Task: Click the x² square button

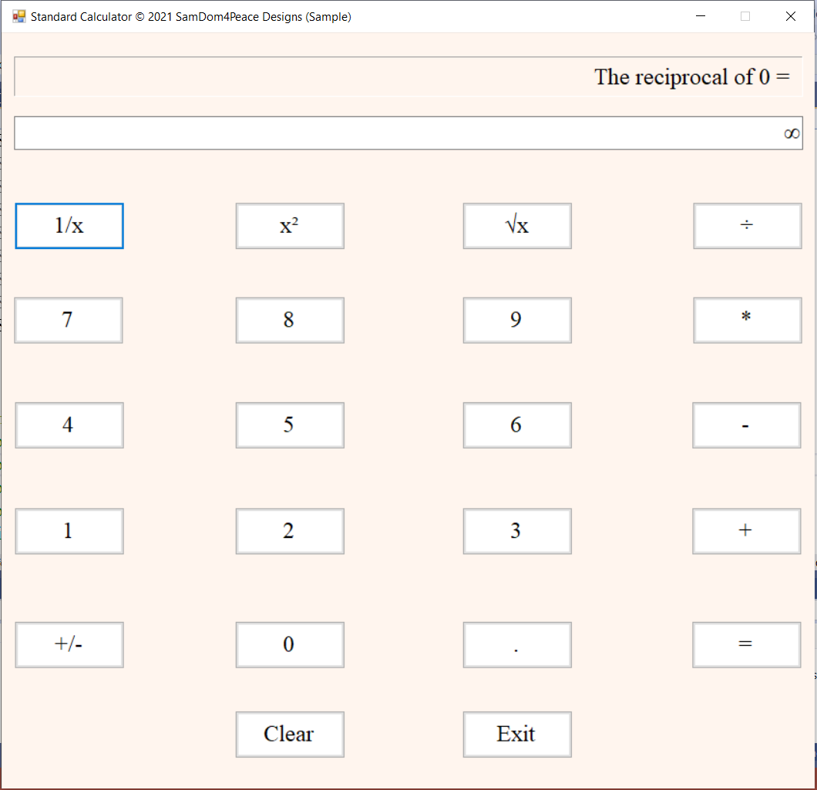Action: (289, 226)
